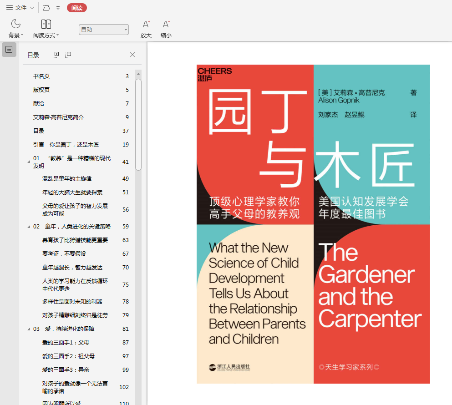
Task: Collapse chapter 03 爱，持续进化的保障
Action: [29, 329]
